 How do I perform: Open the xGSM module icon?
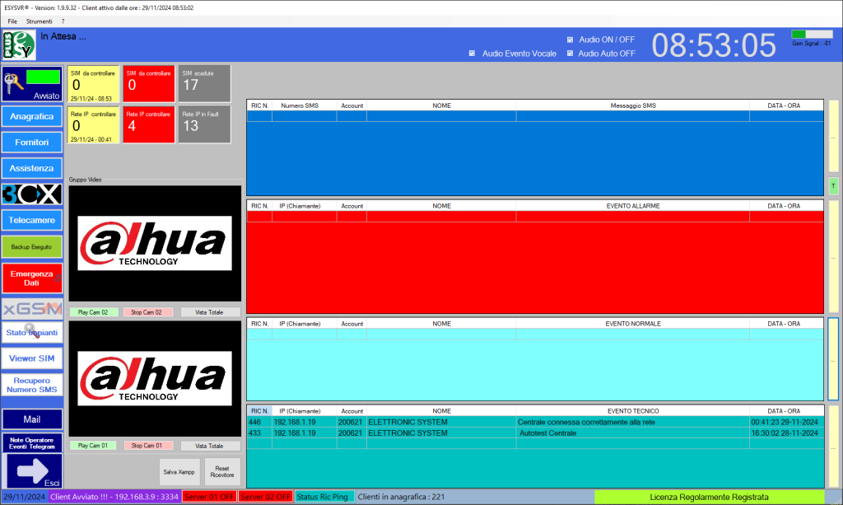(32, 309)
